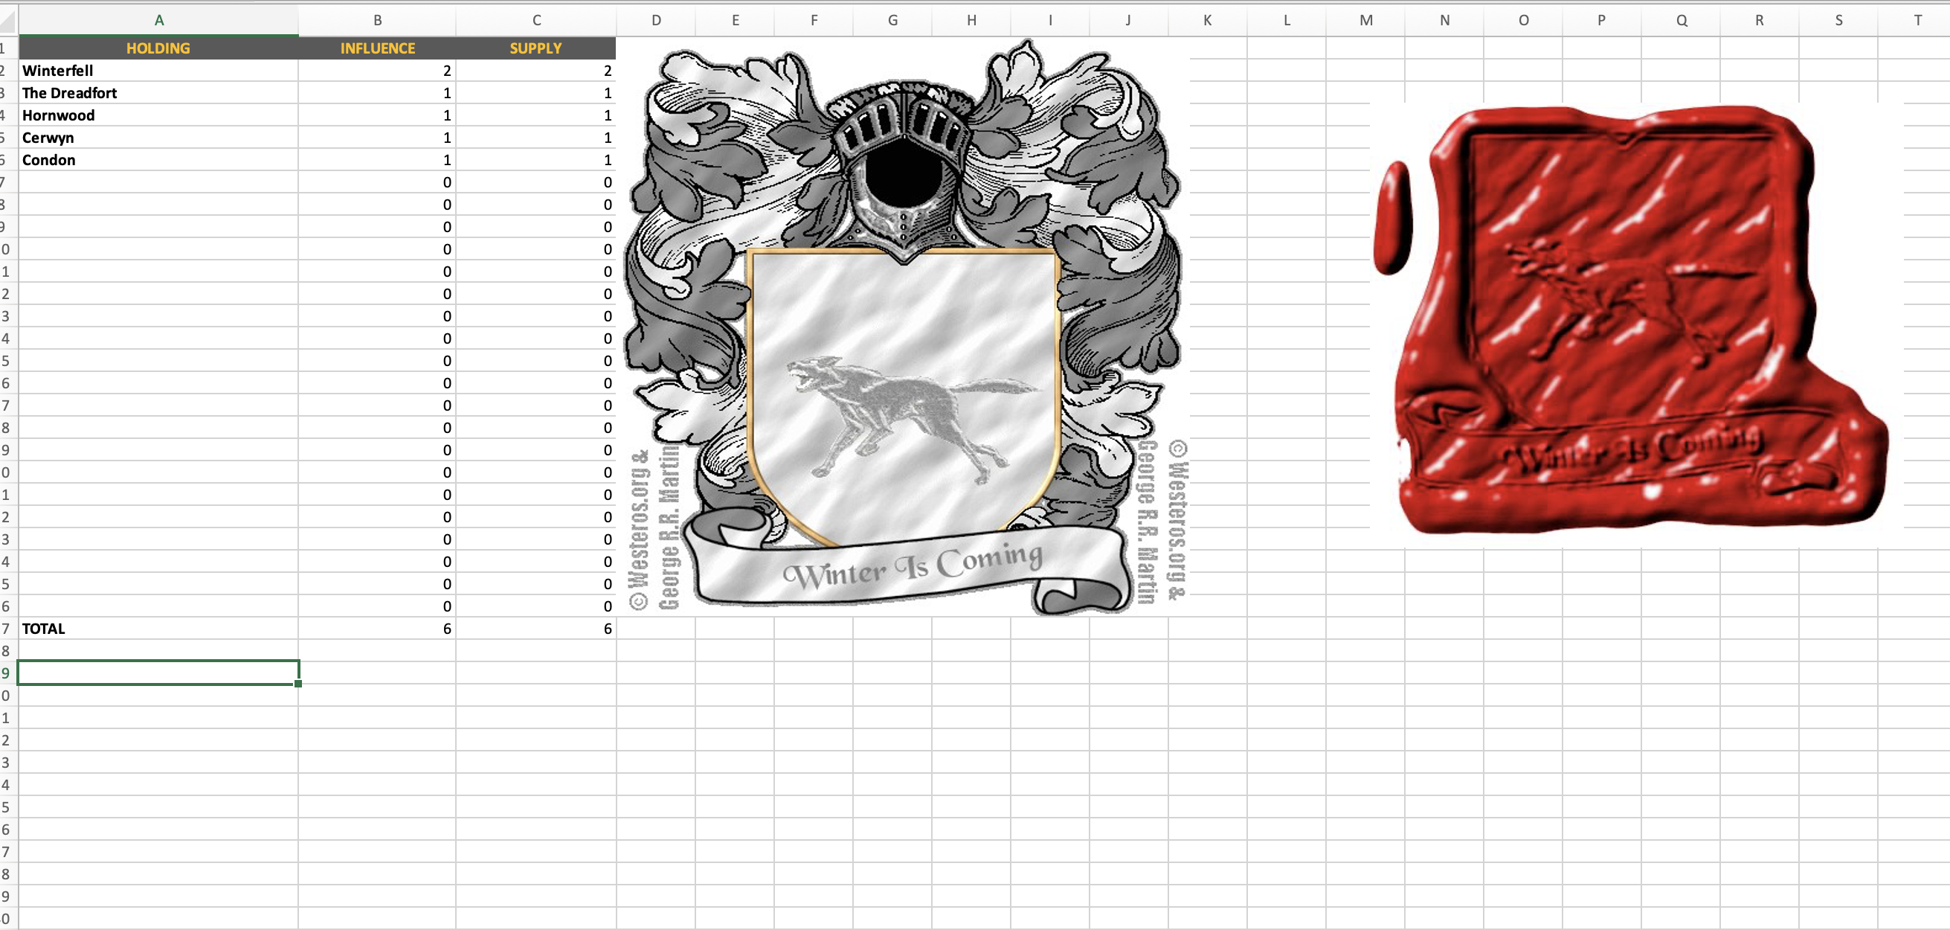The image size is (1950, 930).
Task: Select column M header
Action: [x=1365, y=20]
